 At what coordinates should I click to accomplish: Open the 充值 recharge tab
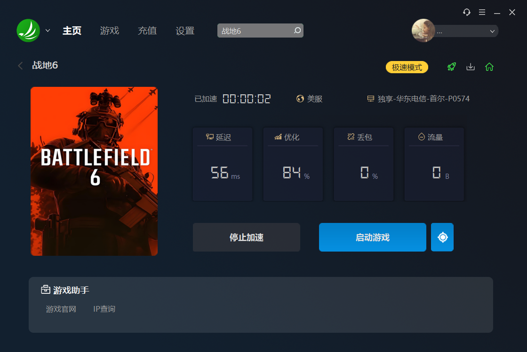point(147,31)
